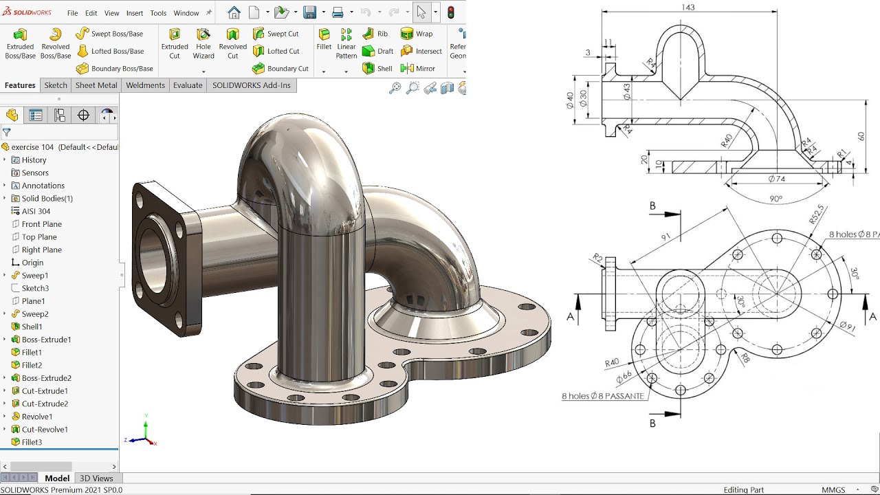Open the Insert menu
The image size is (880, 495).
pos(135,13)
